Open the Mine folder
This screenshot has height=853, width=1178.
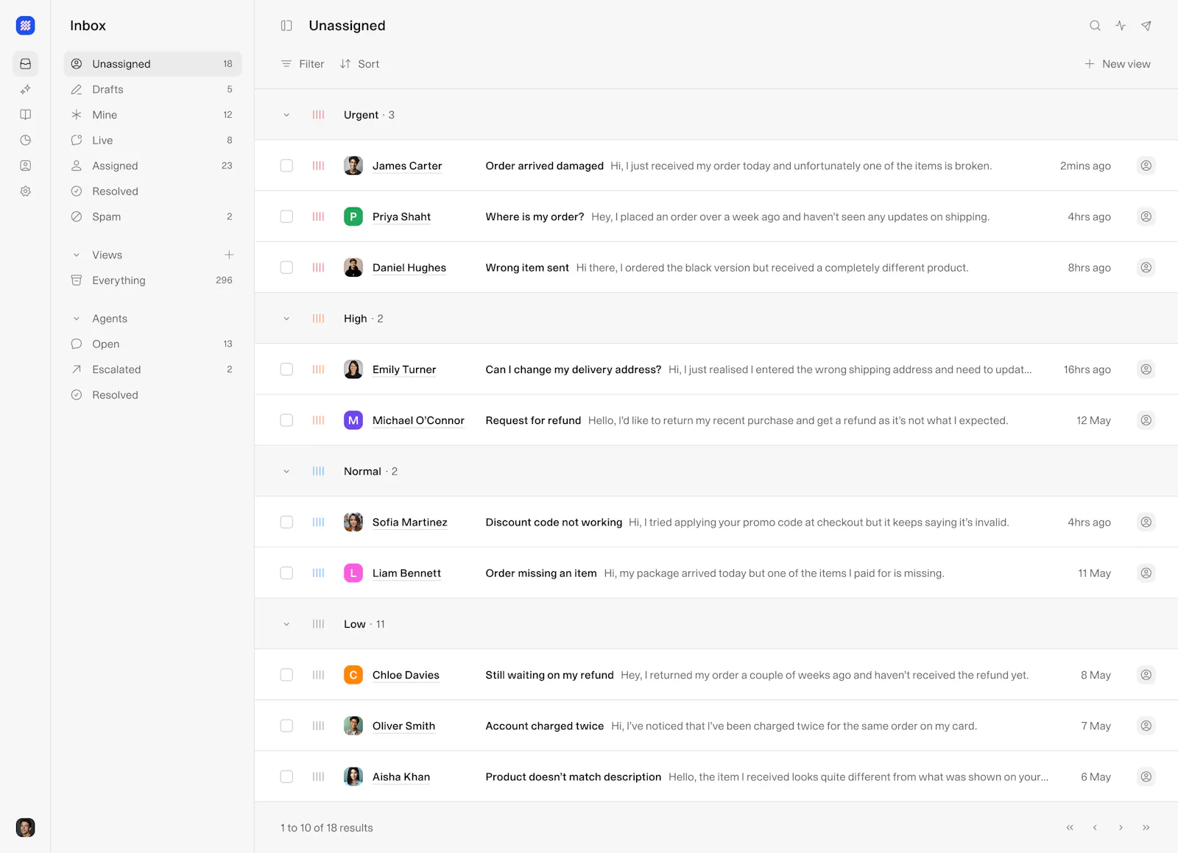[153, 115]
